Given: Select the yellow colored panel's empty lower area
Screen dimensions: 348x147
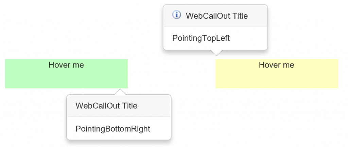Looking at the screenshot, I should (277, 79).
